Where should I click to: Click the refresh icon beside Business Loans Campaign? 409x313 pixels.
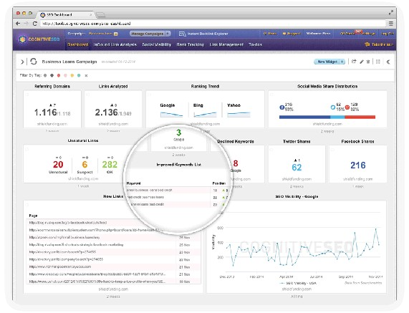click(x=34, y=62)
